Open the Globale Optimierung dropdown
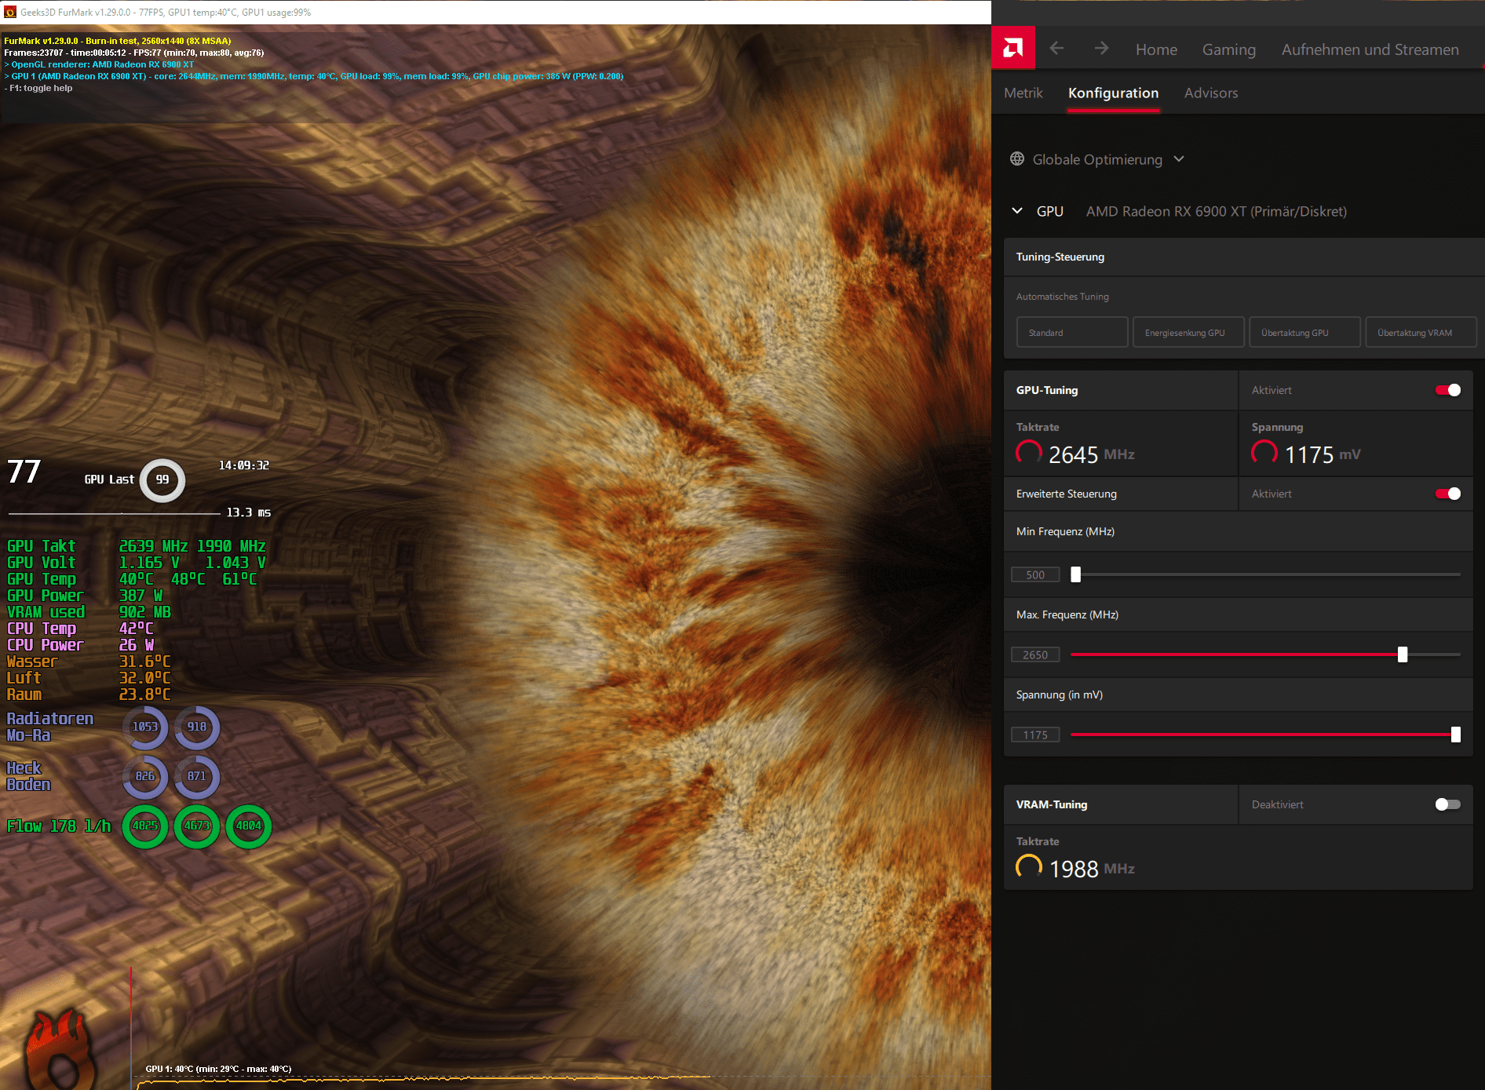 1097,159
